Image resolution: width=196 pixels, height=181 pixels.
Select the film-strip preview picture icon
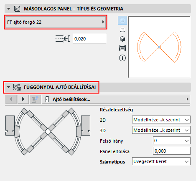pos(122,48)
